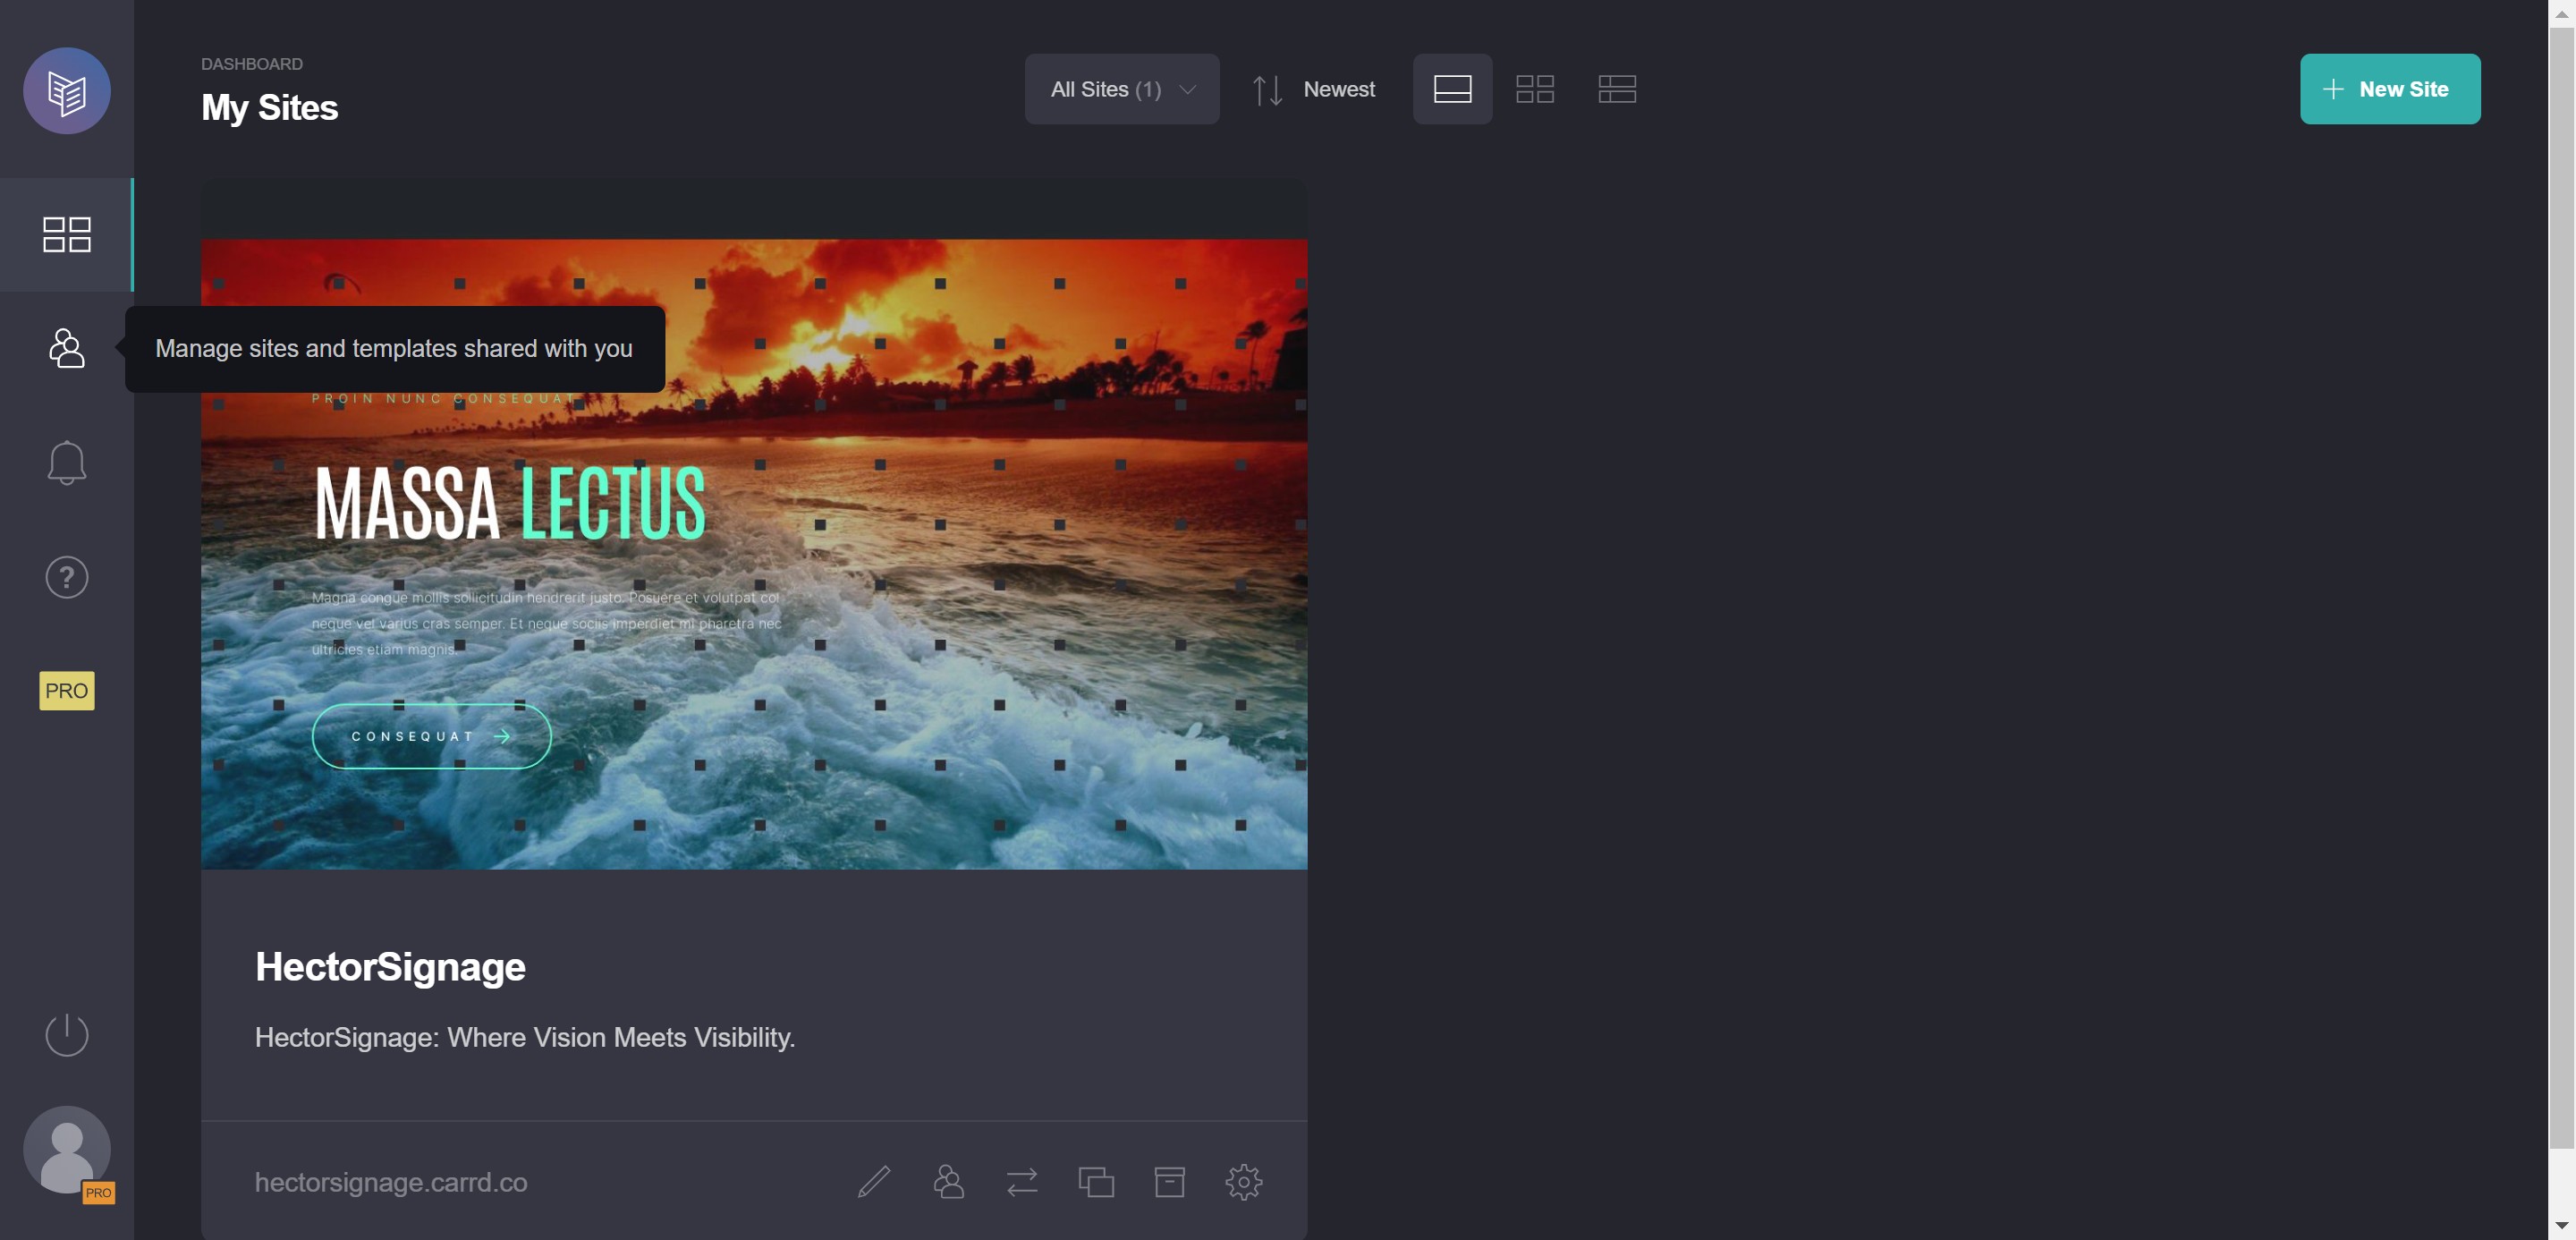This screenshot has width=2576, height=1240.
Task: Open the help question mark icon
Action: (x=67, y=577)
